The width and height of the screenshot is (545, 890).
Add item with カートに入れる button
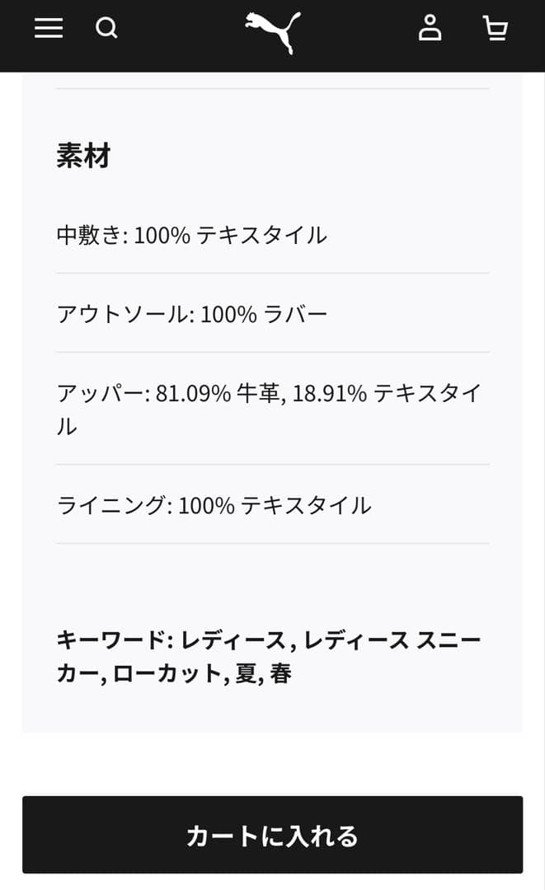[272, 835]
